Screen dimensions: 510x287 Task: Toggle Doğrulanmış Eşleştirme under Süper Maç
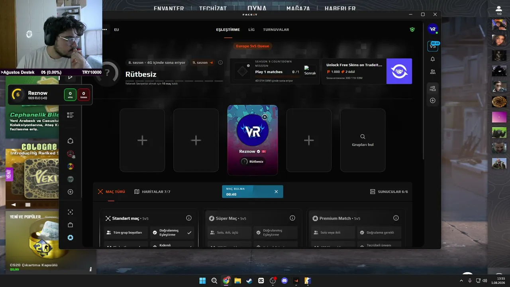[276, 232]
